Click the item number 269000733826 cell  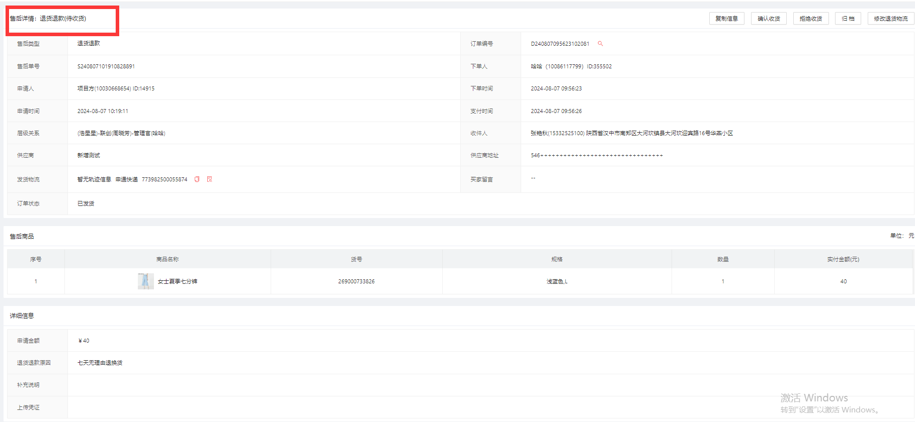[x=356, y=281]
